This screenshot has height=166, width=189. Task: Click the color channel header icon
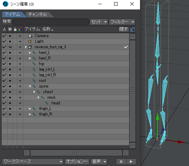[x=20, y=29]
